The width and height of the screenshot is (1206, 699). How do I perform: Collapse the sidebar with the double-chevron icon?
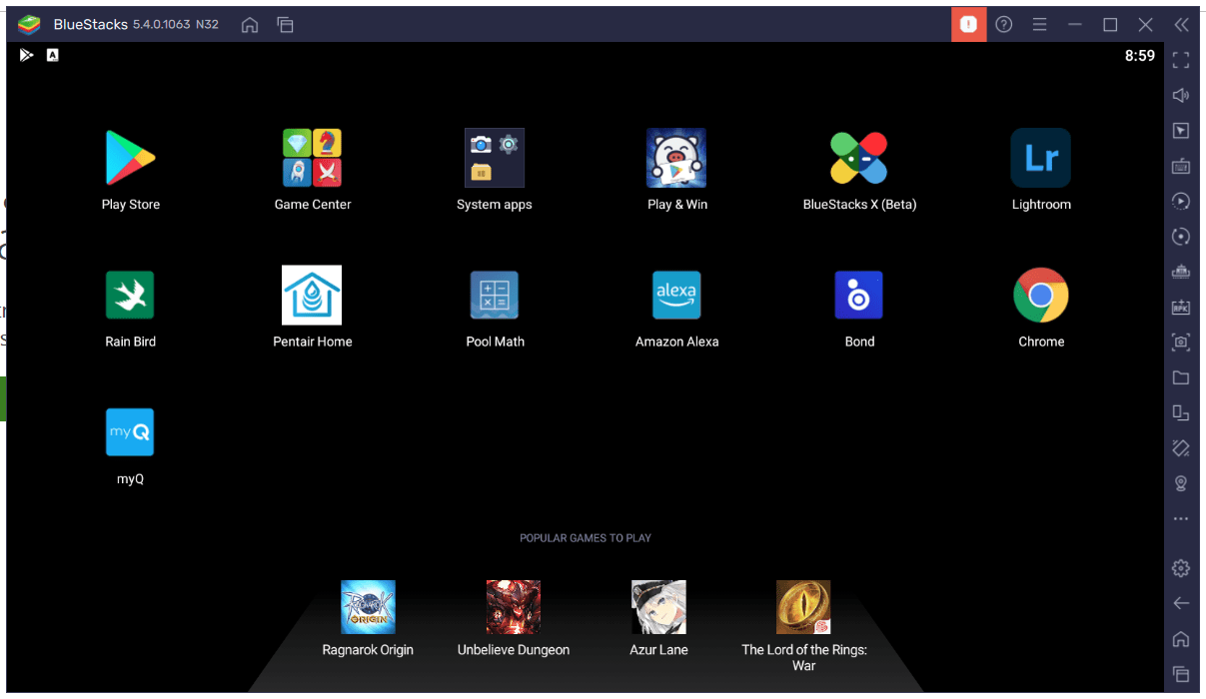(x=1181, y=24)
